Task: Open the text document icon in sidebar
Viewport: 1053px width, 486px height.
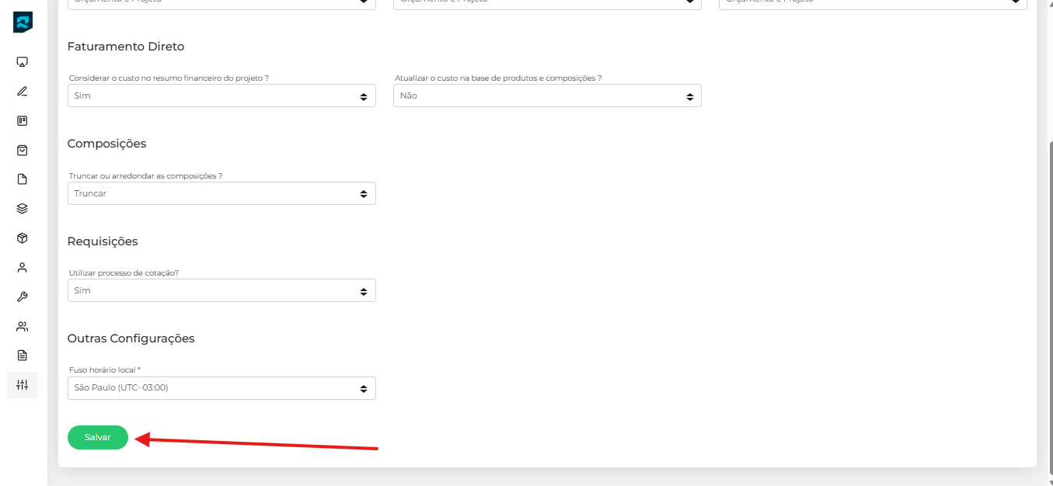Action: [23, 356]
